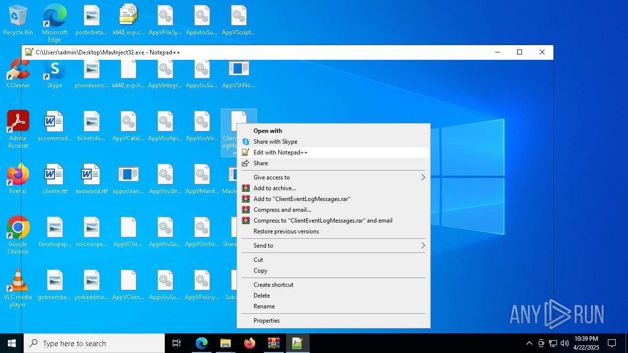Expand the Send to submenu

(x=334, y=246)
